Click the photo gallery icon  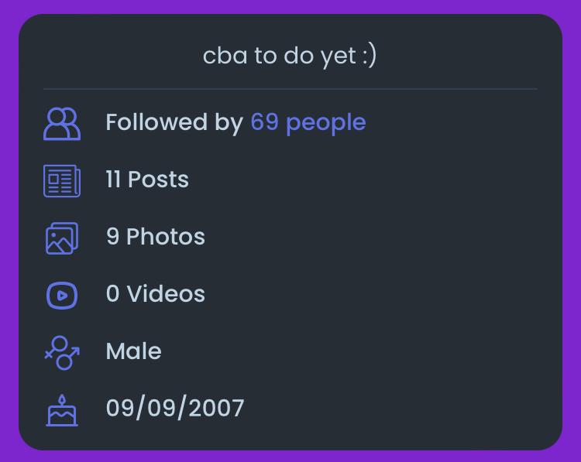point(62,238)
